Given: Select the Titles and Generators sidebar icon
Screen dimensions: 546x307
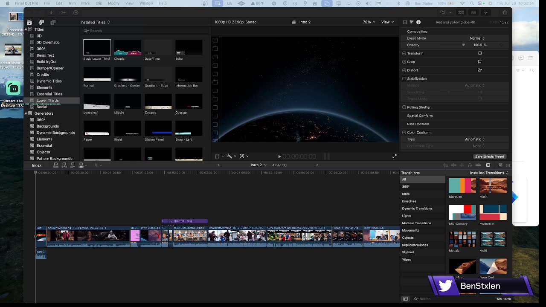Looking at the screenshot, I should coord(53,22).
